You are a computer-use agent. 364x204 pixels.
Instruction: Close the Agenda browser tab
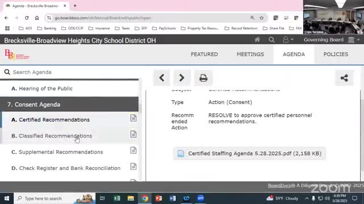click(x=65, y=6)
